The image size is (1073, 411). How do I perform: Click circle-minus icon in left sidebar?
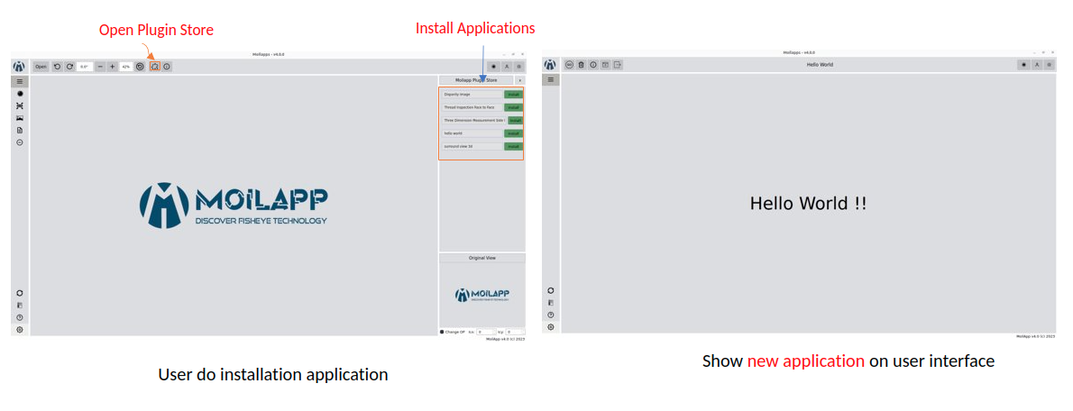[x=20, y=142]
